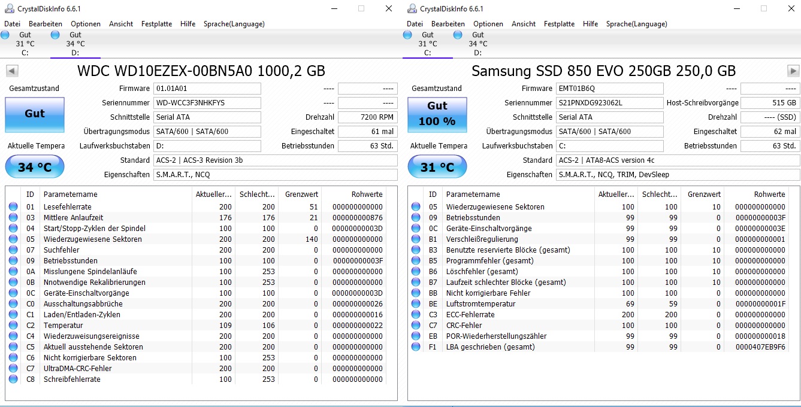The height and width of the screenshot is (407, 801).
Task: Select drive D: tab in right window
Action: [x=477, y=44]
